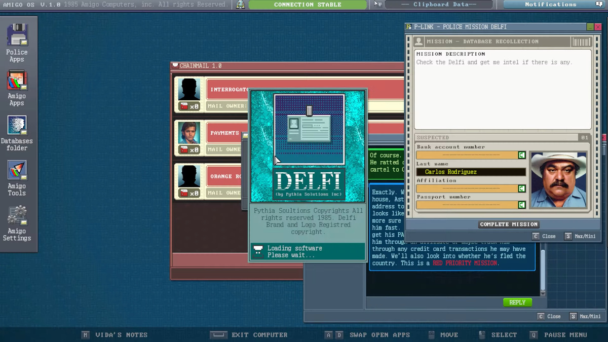Image resolution: width=608 pixels, height=342 pixels.
Task: Open the Amigo Tools icon
Action: 17,170
